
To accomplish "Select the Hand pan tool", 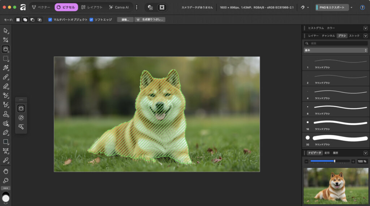I will [x=6, y=171].
